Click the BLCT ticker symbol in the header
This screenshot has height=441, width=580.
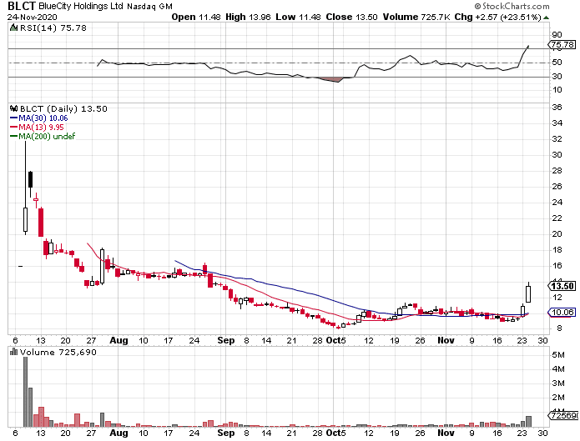22,6
